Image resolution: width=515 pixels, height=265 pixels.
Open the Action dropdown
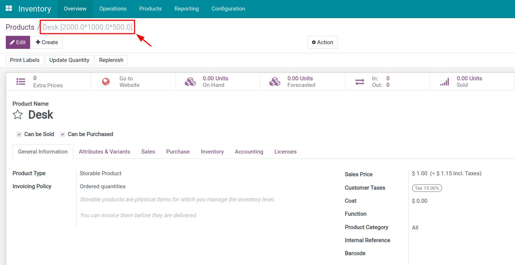[x=322, y=42]
